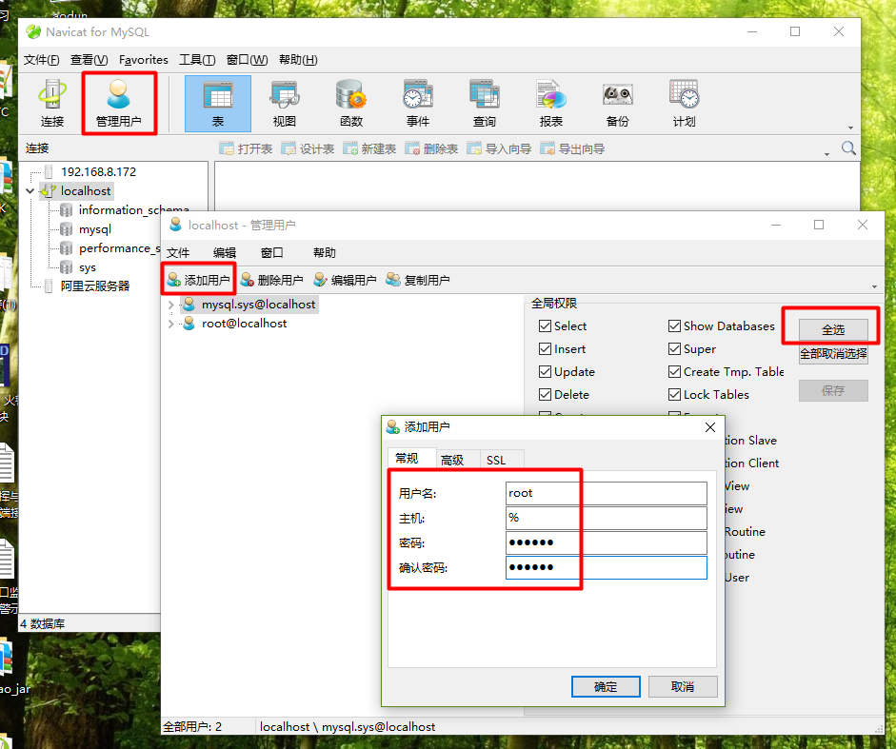Select the 计划 schedule icon
Viewport: 896px width, 749px height.
tap(684, 104)
